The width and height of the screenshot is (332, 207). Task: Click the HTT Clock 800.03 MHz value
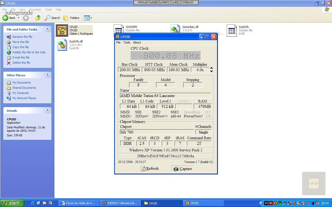coord(154,70)
